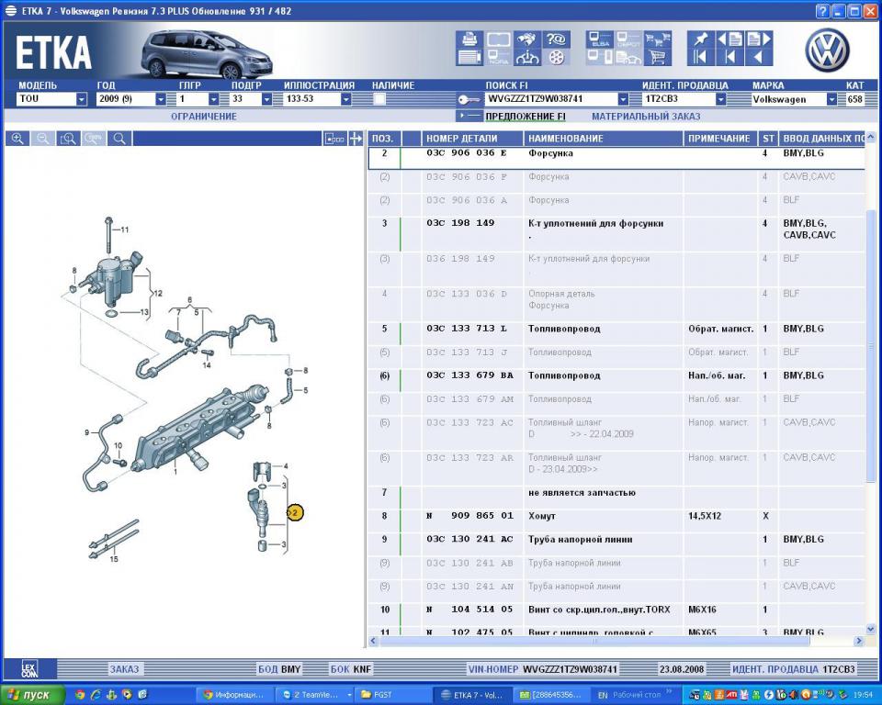882x705 pixels.
Task: Select the row 03C 198 149
Action: click(x=616, y=234)
